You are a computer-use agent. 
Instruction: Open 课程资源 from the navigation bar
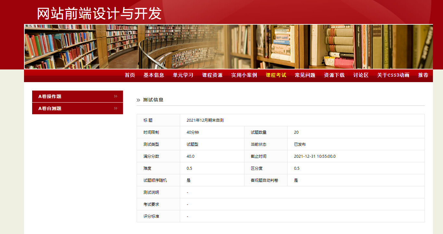point(212,75)
